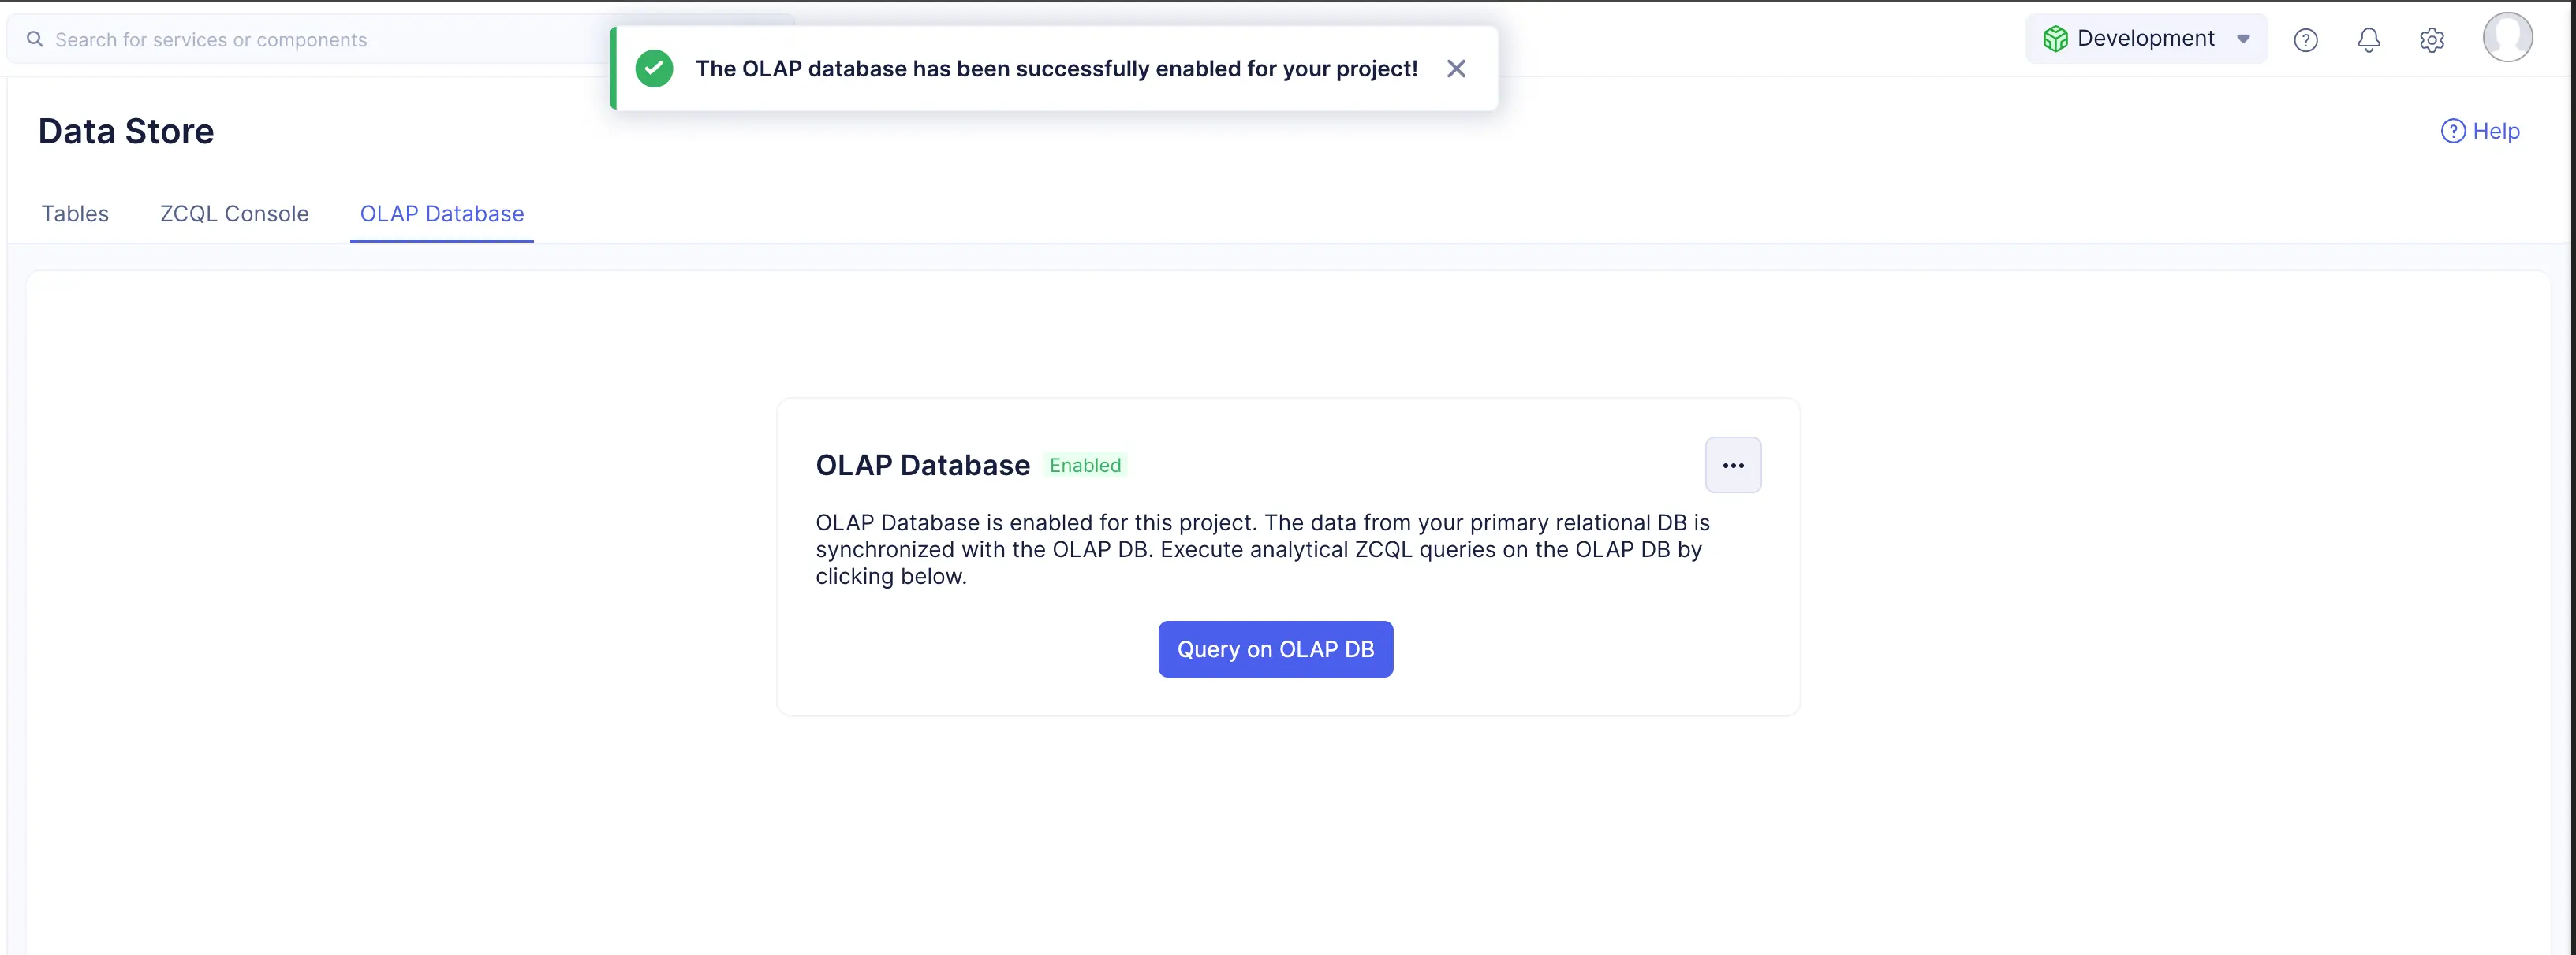The image size is (2576, 955).
Task: Switch to the Tables tab
Action: 75,214
